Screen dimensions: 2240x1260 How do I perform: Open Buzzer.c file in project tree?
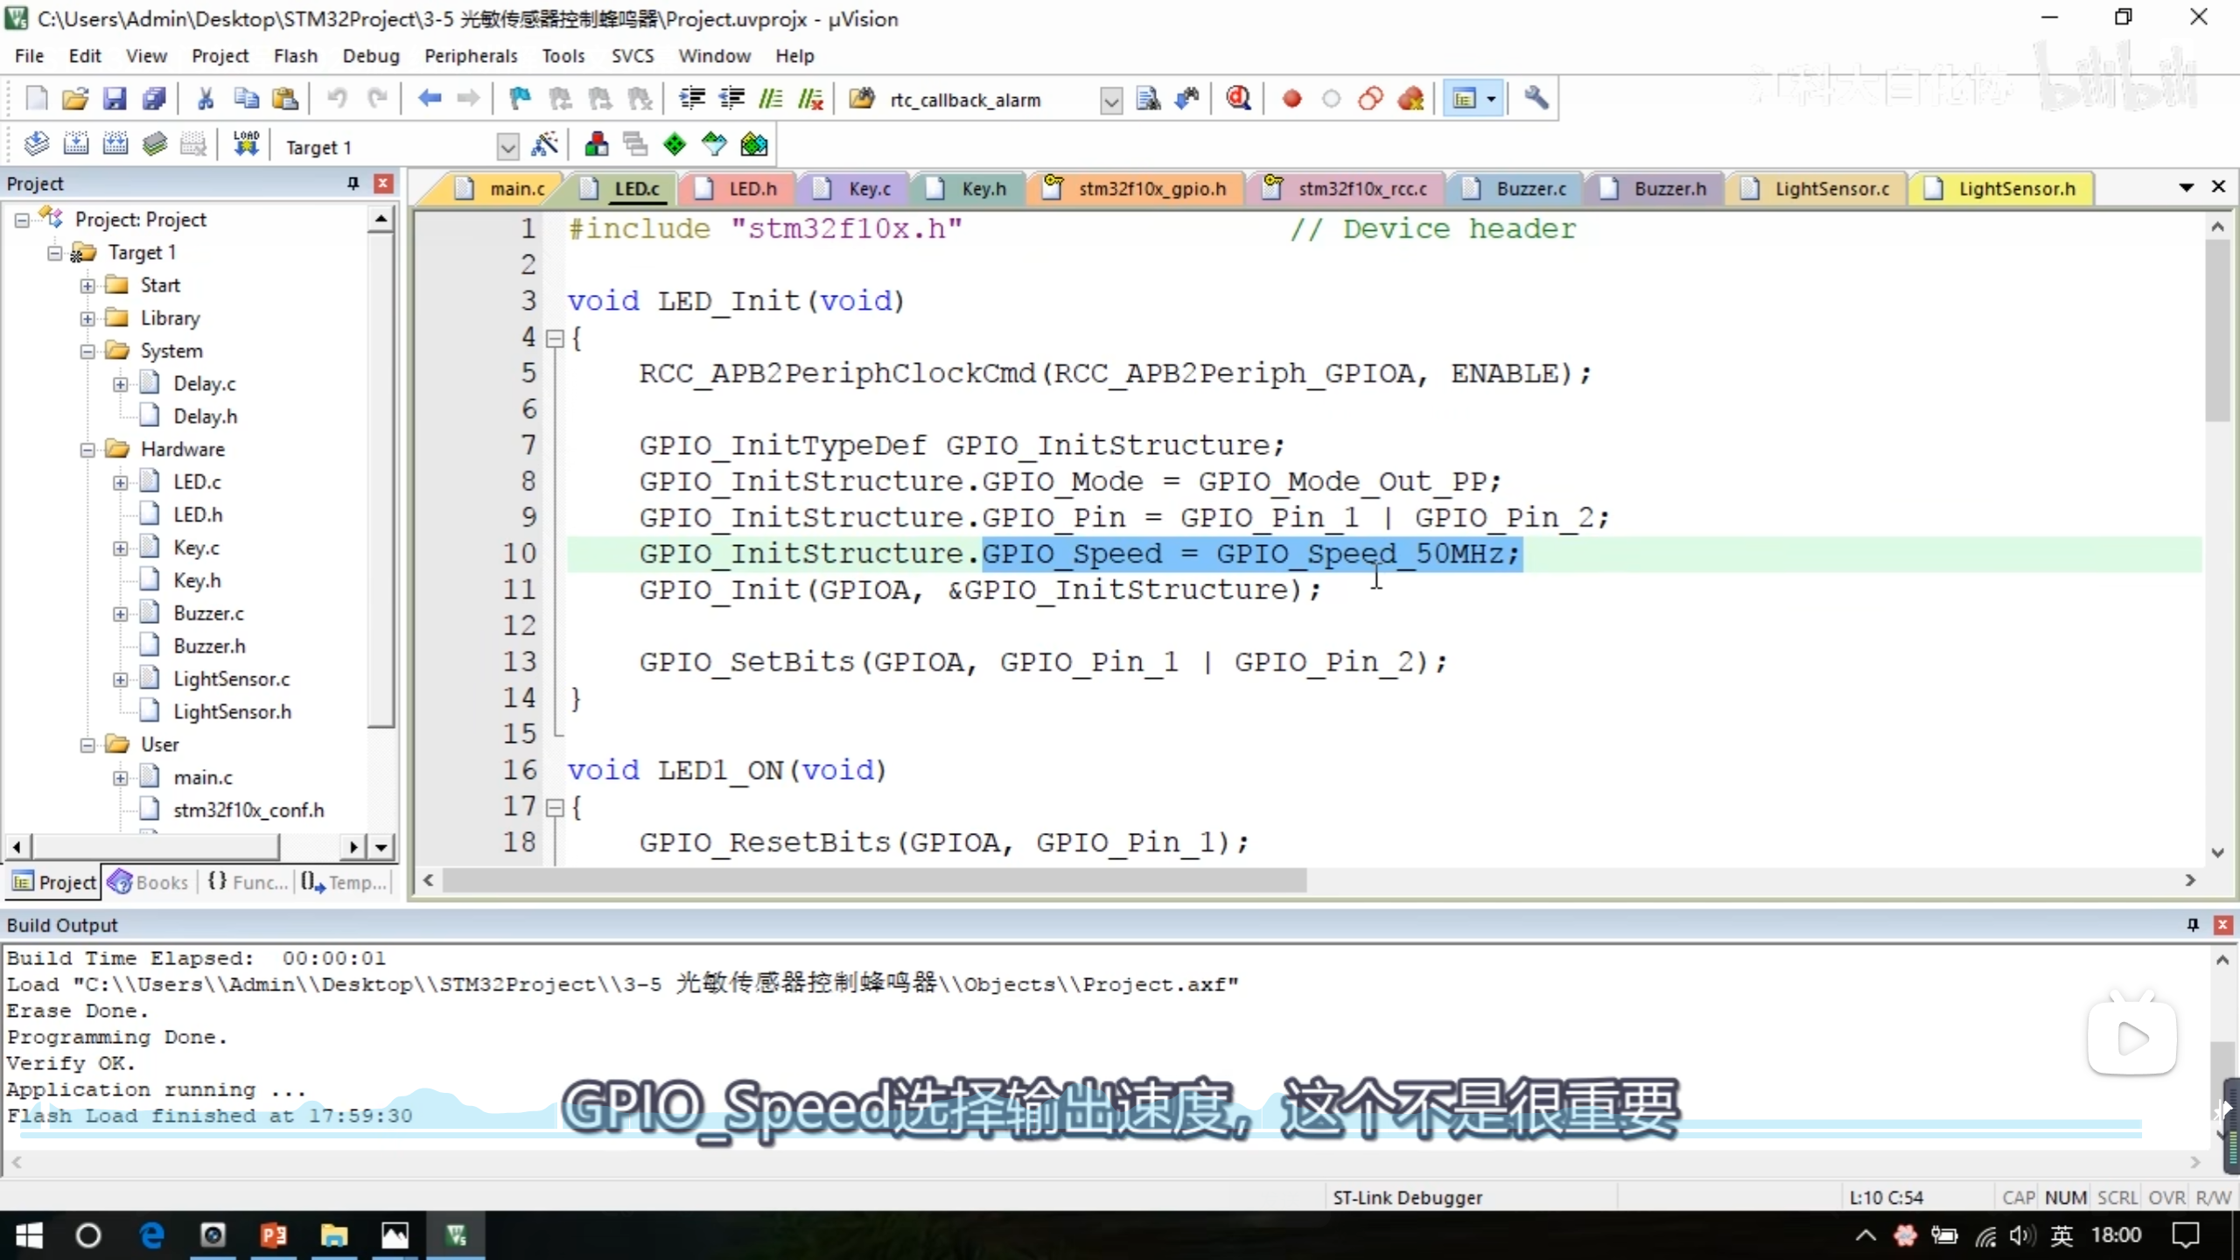pos(208,613)
